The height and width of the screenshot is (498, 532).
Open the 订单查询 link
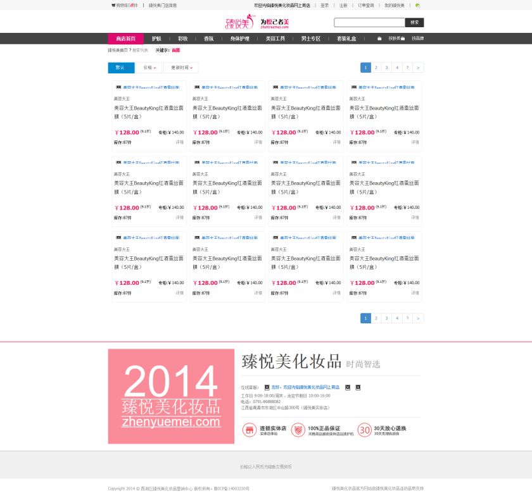pyautogui.click(x=366, y=6)
